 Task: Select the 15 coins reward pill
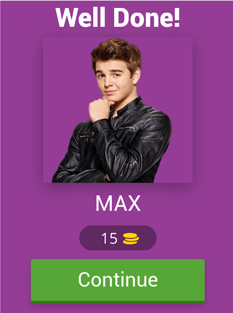[x=118, y=238]
